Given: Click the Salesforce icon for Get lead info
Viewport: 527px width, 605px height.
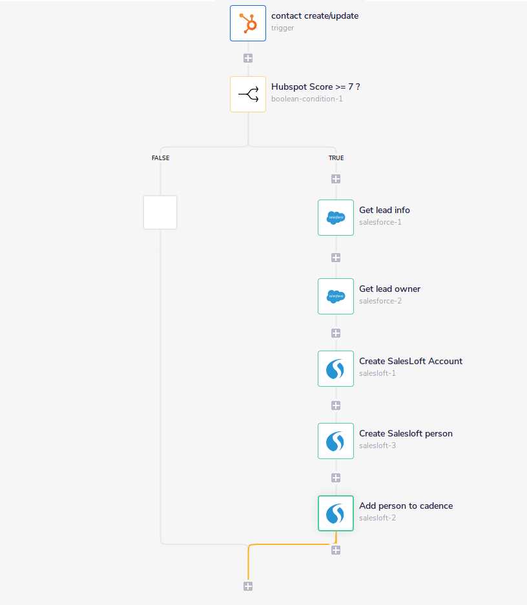Looking at the screenshot, I should click(335, 218).
